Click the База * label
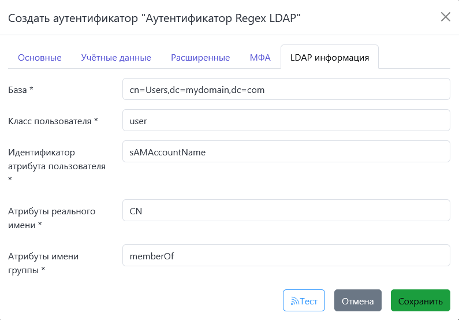The image size is (459, 320). (x=21, y=90)
